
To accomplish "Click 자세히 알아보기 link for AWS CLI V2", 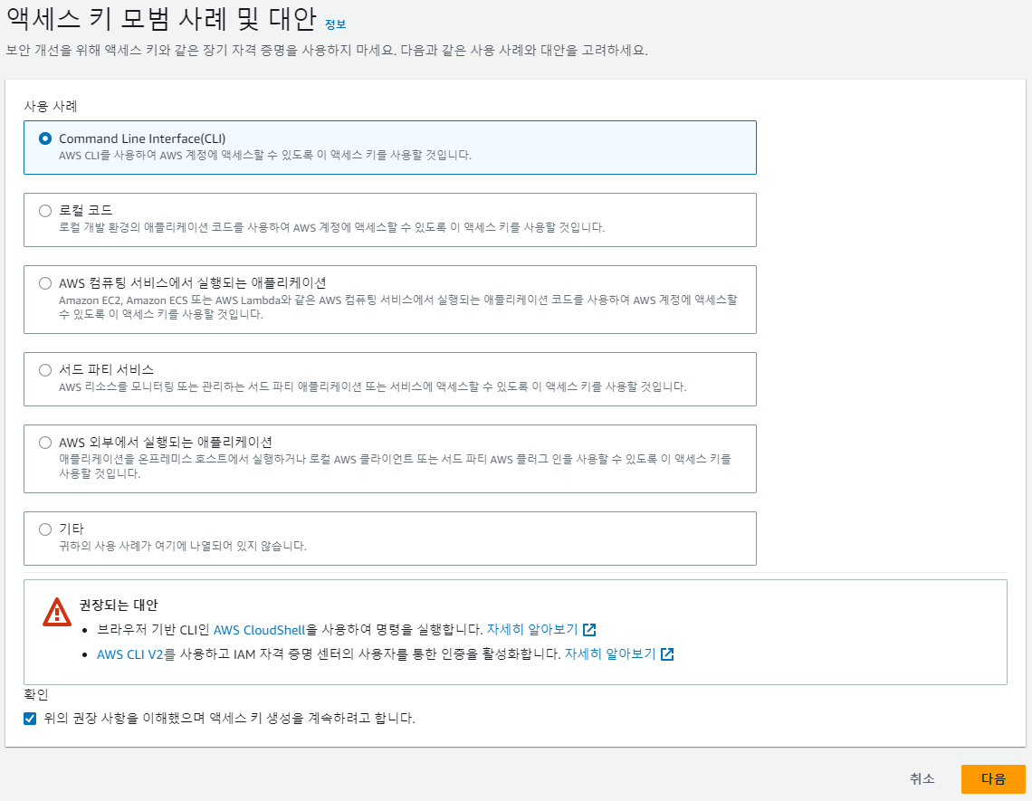I will coord(610,653).
